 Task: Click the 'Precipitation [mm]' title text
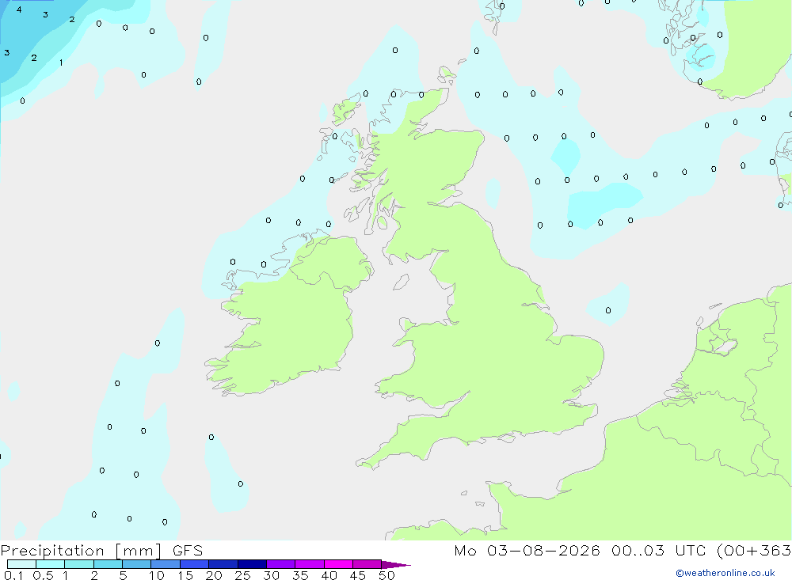click(81, 551)
